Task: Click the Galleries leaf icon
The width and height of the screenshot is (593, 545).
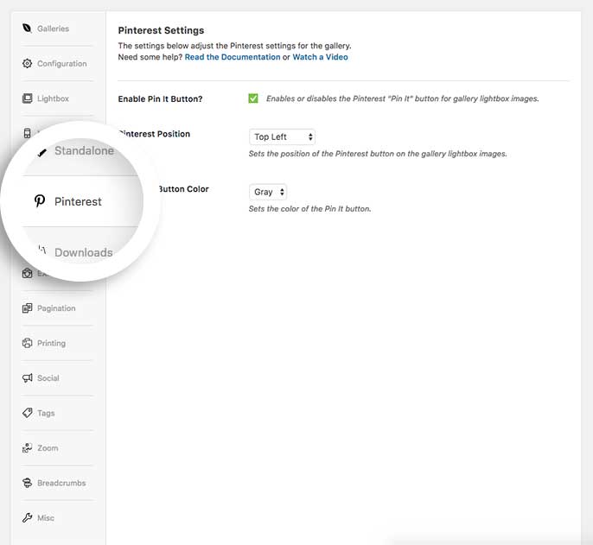Action: point(27,29)
